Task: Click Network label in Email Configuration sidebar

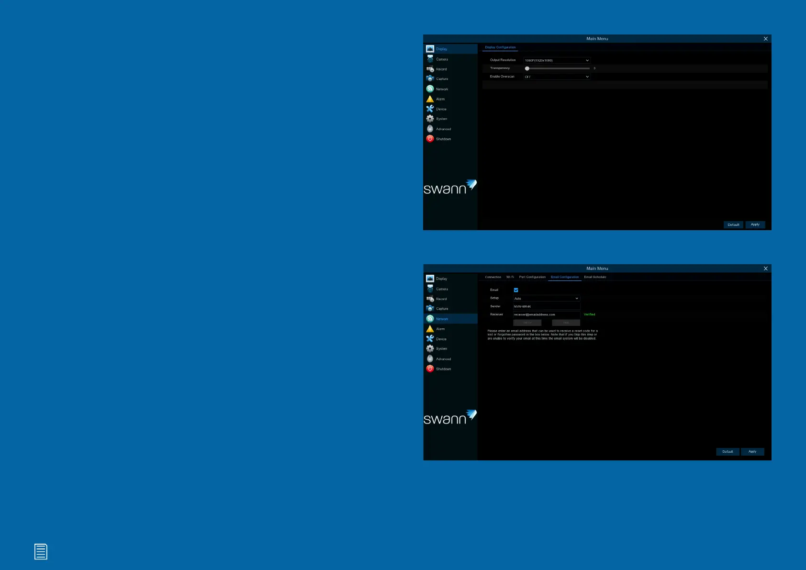Action: point(442,319)
